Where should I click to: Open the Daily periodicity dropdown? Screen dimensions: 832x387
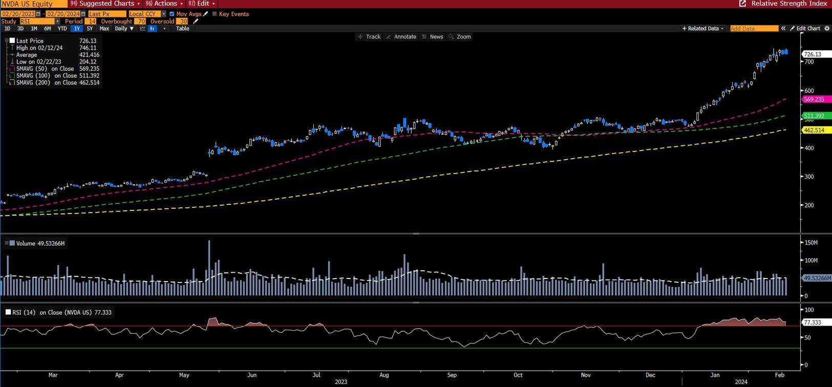tap(124, 29)
